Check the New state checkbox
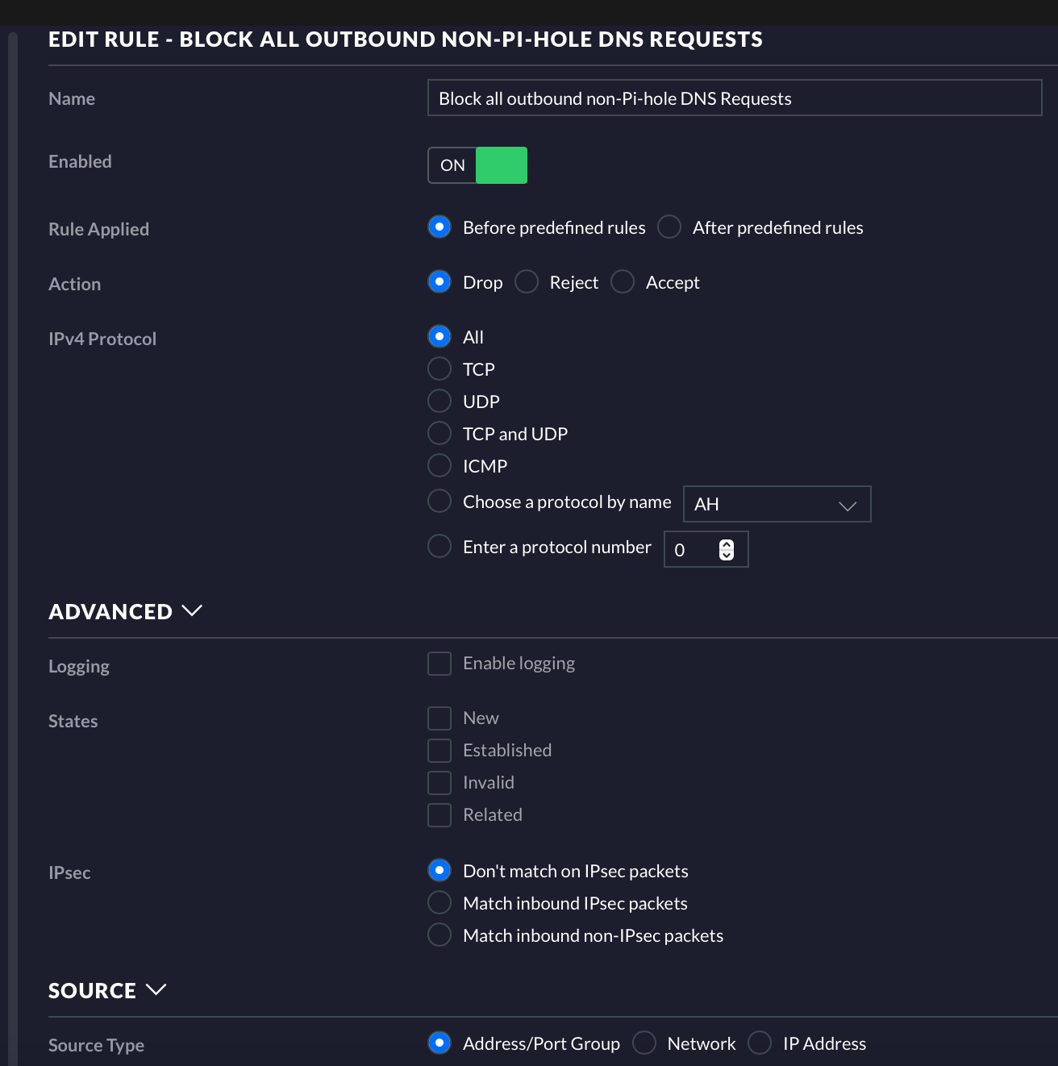The height and width of the screenshot is (1066, 1058). tap(439, 718)
